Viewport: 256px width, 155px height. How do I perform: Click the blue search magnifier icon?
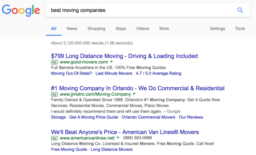click(240, 10)
